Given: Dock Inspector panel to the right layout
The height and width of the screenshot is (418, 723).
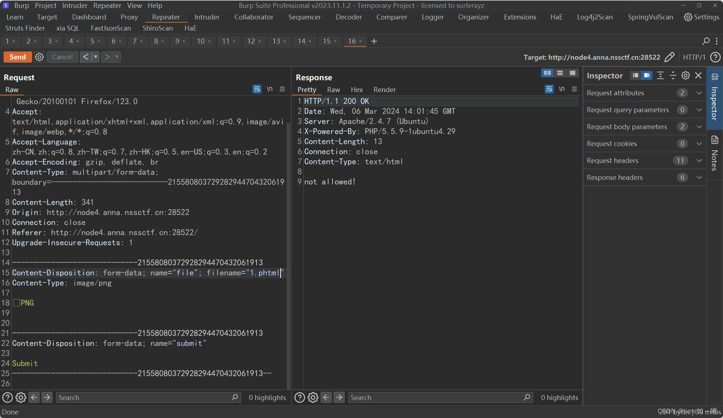Looking at the screenshot, I should [x=647, y=75].
